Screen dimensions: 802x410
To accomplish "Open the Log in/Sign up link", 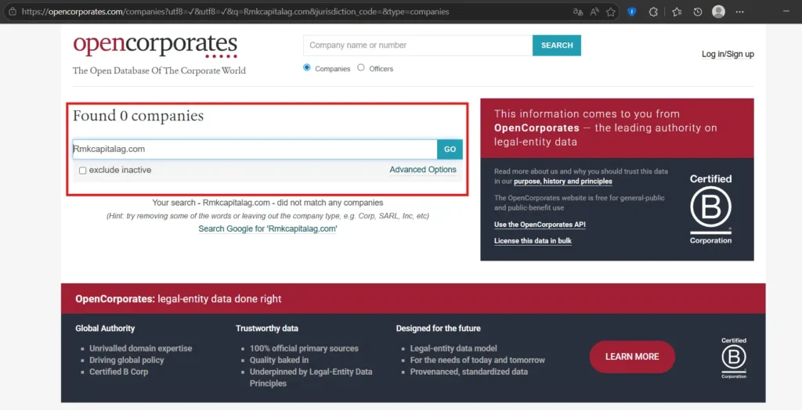I will (x=728, y=54).
